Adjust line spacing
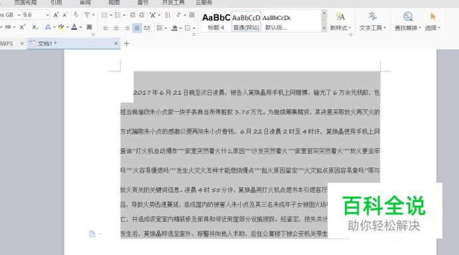The height and width of the screenshot is (255, 459). [160, 28]
